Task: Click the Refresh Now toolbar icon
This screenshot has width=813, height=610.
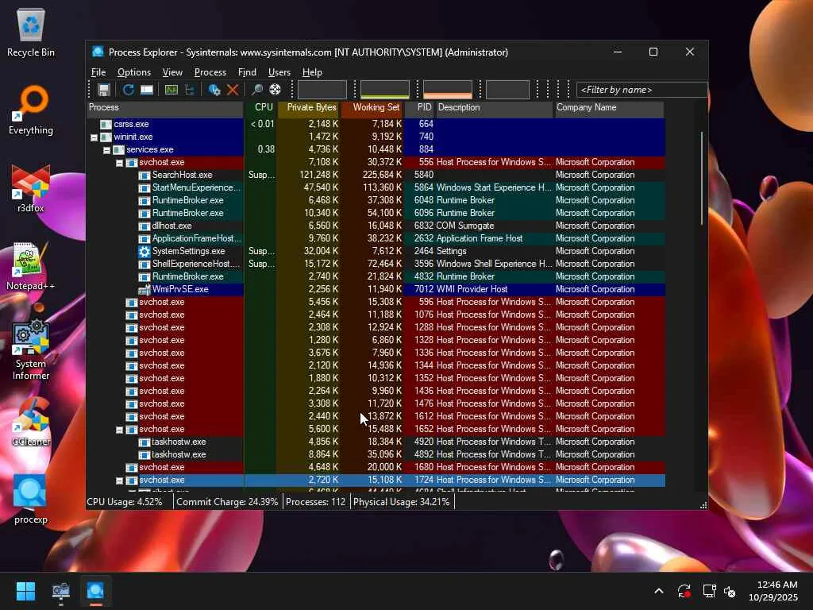Action: click(x=129, y=90)
